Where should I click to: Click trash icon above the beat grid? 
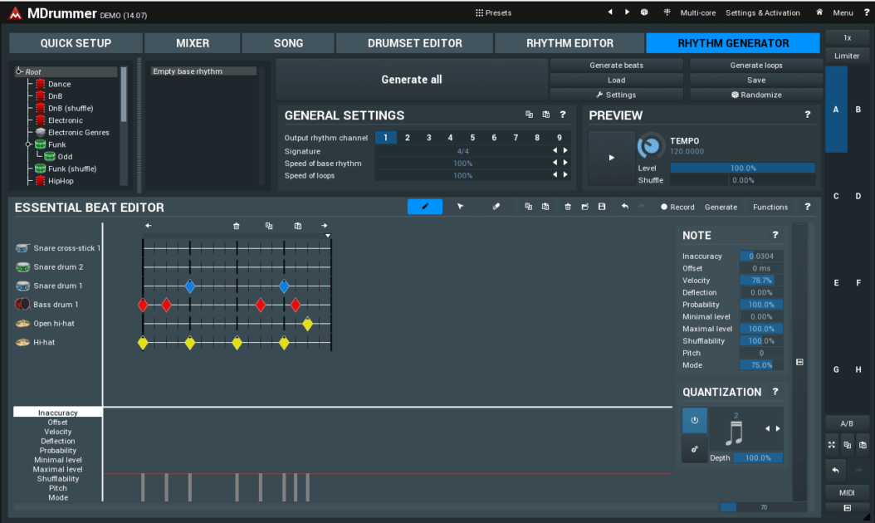tap(236, 226)
